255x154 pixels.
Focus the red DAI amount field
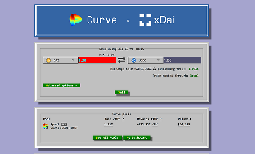pyautogui.click(x=97, y=60)
